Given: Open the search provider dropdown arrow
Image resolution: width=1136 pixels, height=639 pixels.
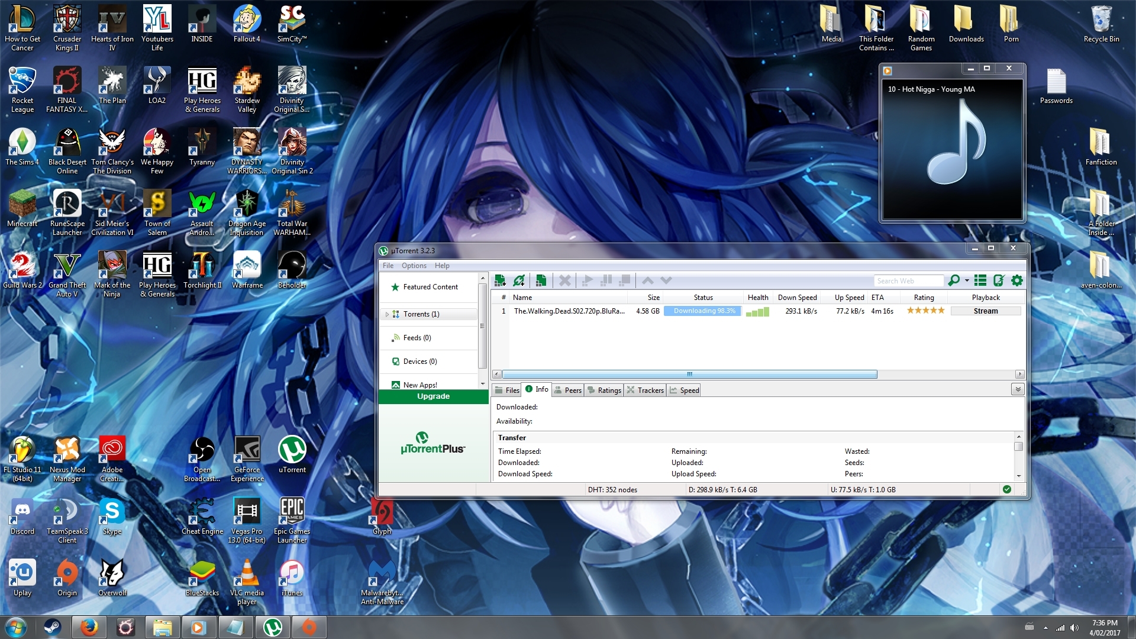Looking at the screenshot, I should 967,280.
